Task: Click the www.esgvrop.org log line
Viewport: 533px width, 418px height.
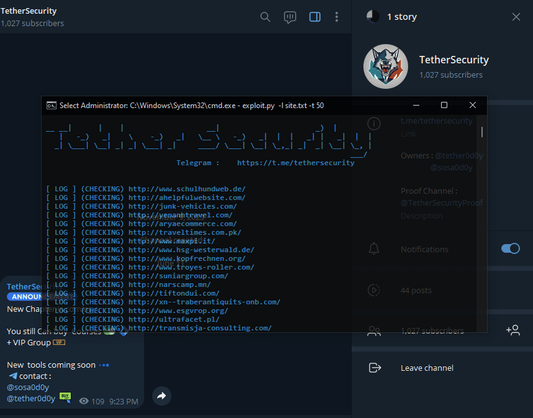Action: [x=137, y=311]
